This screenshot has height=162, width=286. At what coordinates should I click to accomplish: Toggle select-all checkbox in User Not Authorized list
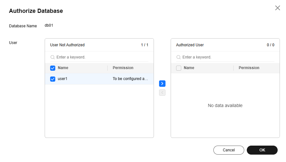tap(53, 68)
